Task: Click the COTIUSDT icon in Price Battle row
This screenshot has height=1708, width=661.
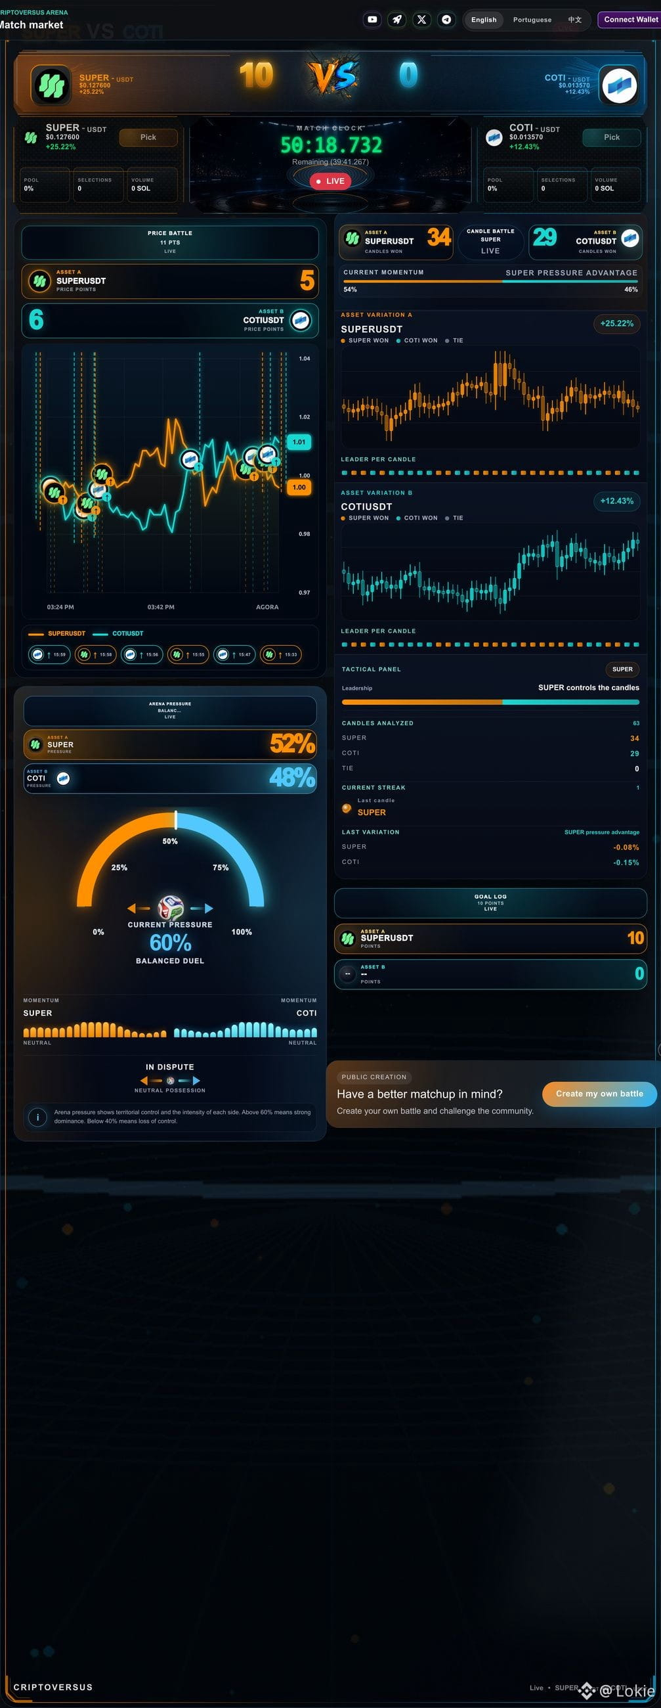Action: (x=301, y=321)
